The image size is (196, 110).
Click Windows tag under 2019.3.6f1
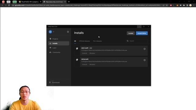(92, 64)
